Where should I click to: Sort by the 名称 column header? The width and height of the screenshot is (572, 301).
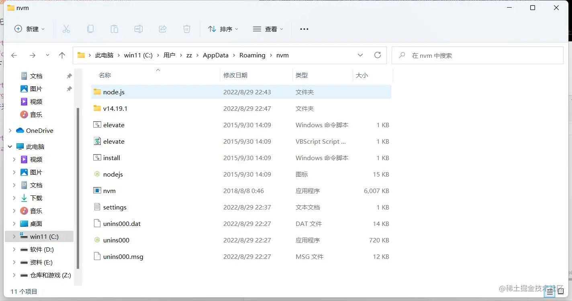(105, 75)
